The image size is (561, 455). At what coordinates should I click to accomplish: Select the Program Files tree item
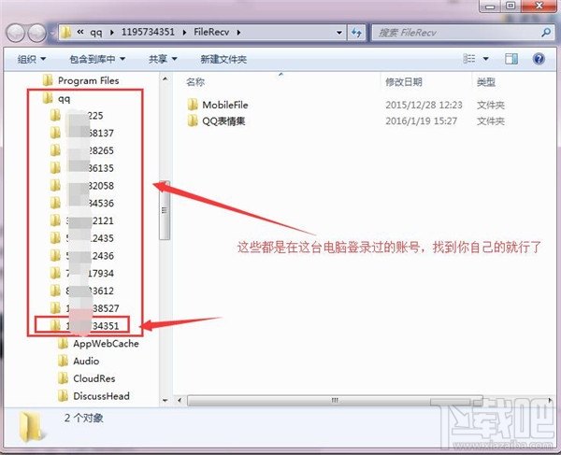(80, 80)
